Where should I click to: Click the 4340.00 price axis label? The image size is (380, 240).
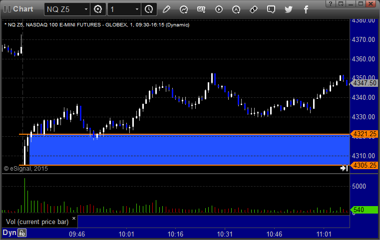[x=364, y=97]
